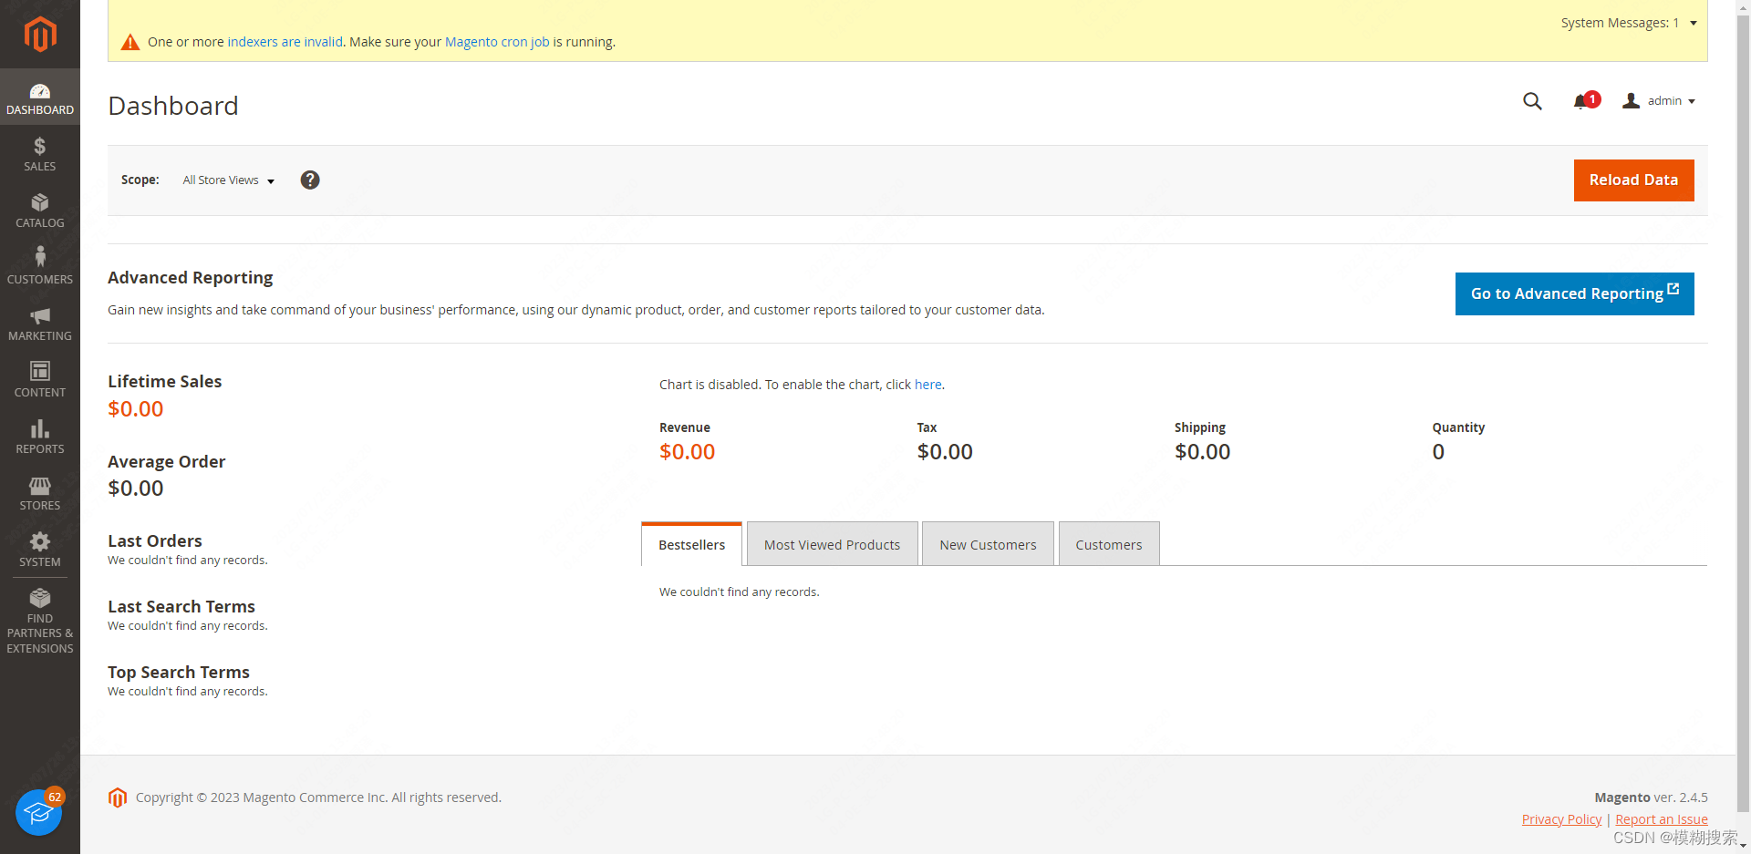Click the blue graduation cap widget
Image resolution: width=1751 pixels, height=854 pixels.
click(x=38, y=812)
